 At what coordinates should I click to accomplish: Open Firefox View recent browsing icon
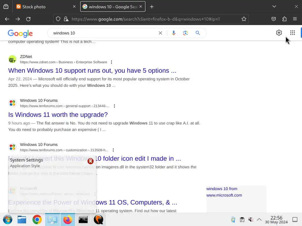coord(6,7)
